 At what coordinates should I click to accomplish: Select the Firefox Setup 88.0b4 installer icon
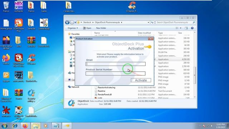6,43
